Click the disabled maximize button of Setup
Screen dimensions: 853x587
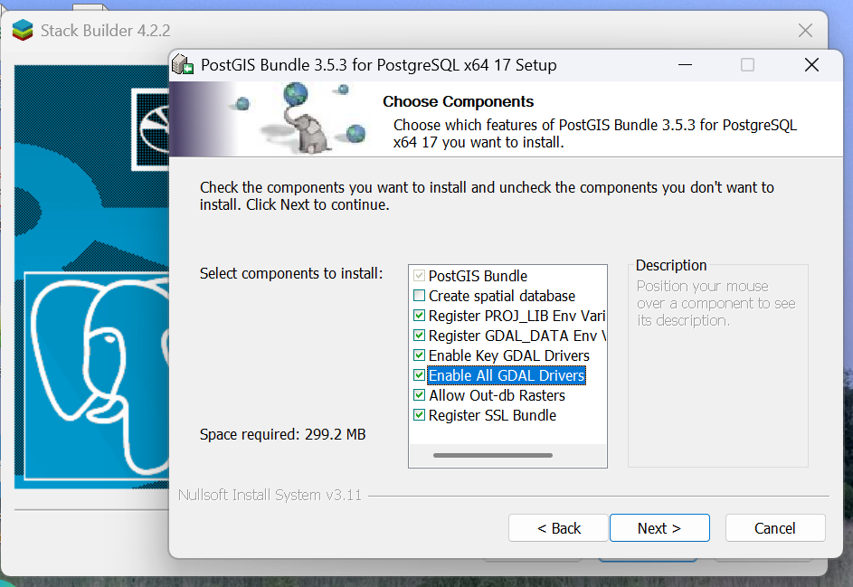pos(747,65)
